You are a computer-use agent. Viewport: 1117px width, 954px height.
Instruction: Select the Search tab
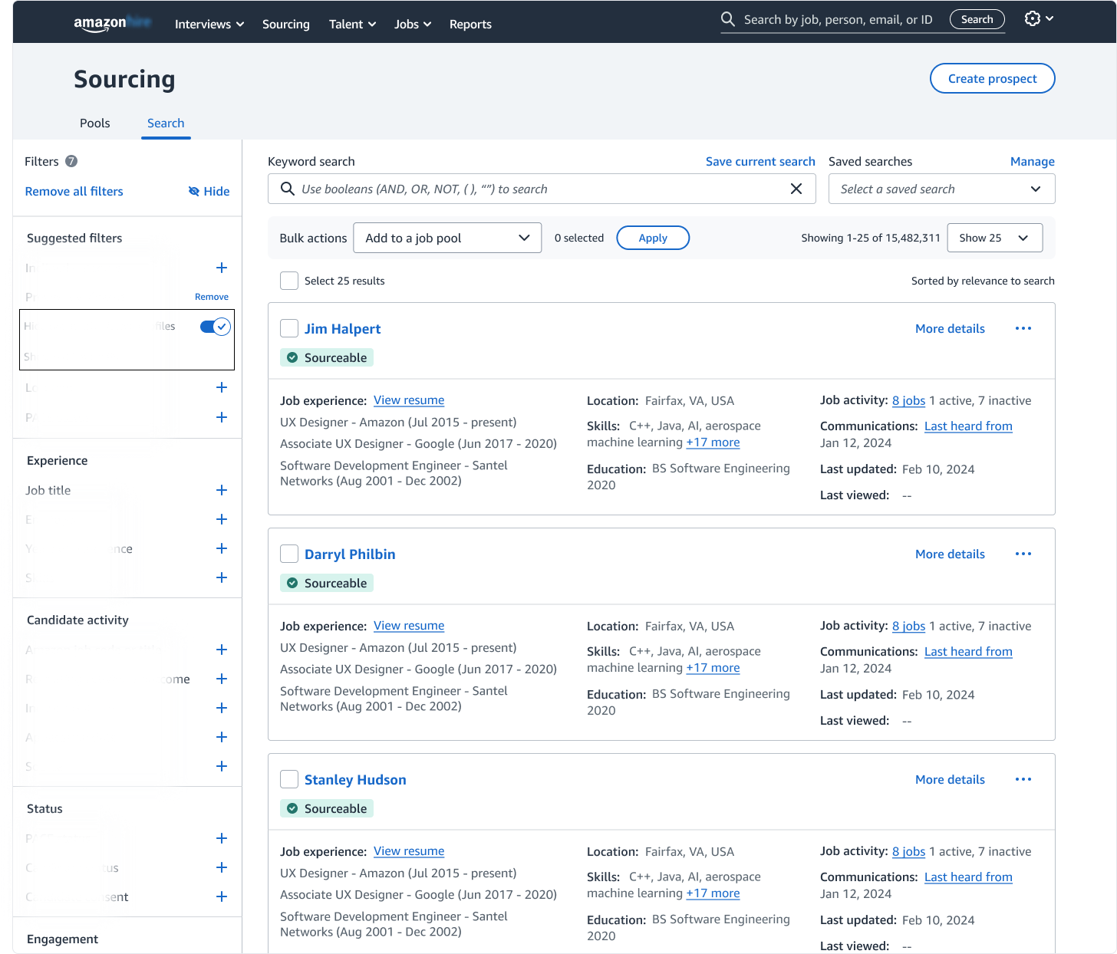pyautogui.click(x=166, y=123)
